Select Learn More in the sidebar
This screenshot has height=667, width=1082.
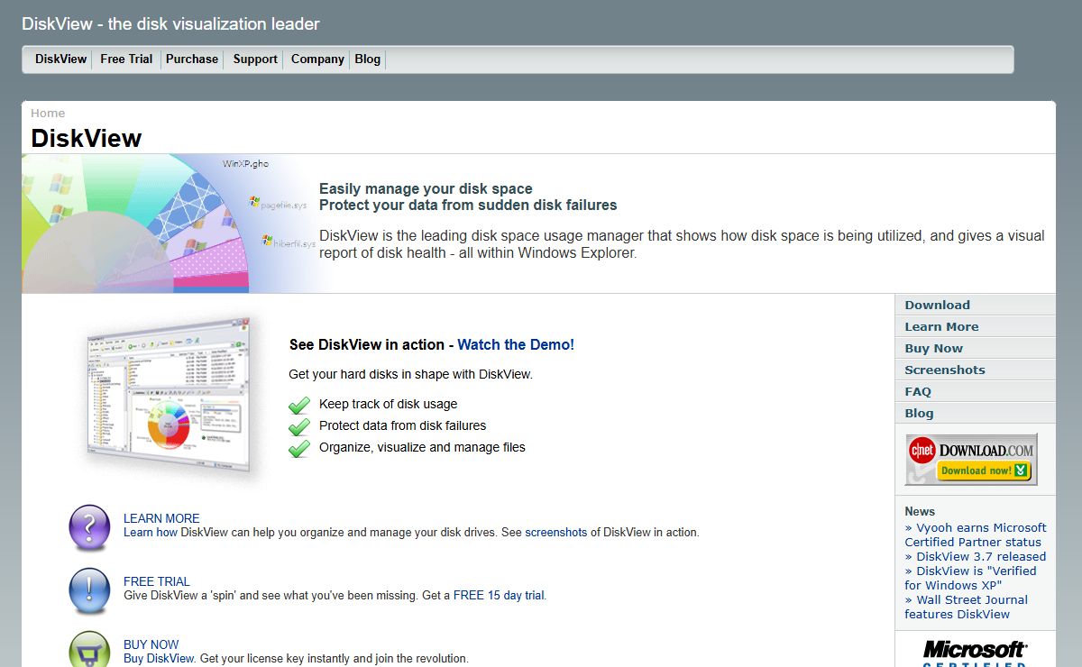(975, 326)
